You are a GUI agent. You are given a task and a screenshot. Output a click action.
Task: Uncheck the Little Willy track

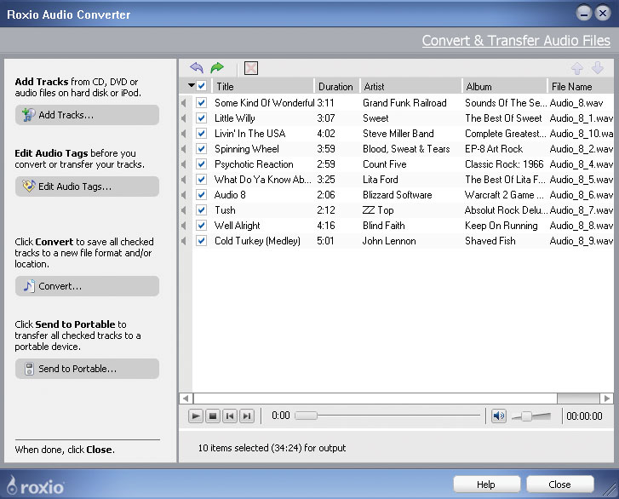click(x=201, y=118)
